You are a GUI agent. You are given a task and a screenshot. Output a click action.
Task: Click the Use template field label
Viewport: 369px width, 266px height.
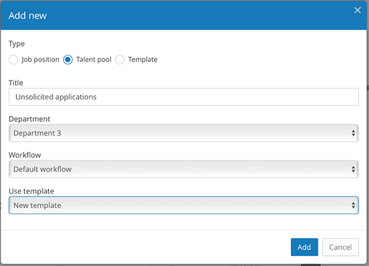pos(31,191)
